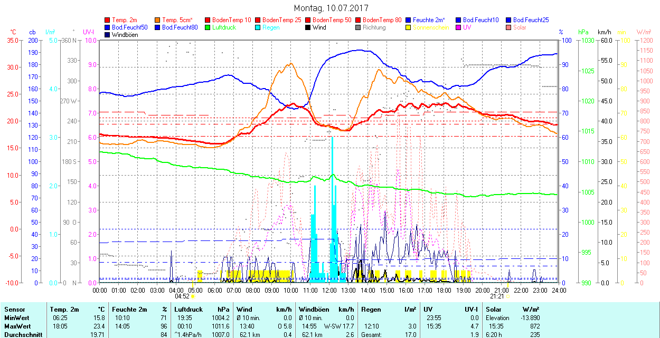This screenshot has width=660, height=338.
Task: Click the 1200 W/m² axis label
Action: click(646, 40)
